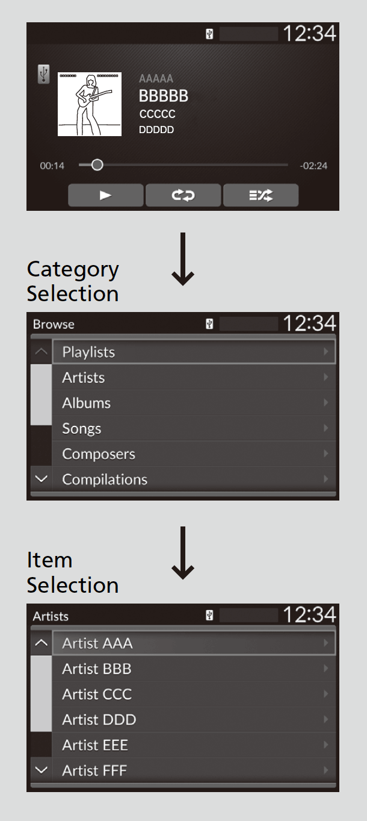Toggle the shuffle mode button
This screenshot has width=367, height=821.
tap(261, 196)
